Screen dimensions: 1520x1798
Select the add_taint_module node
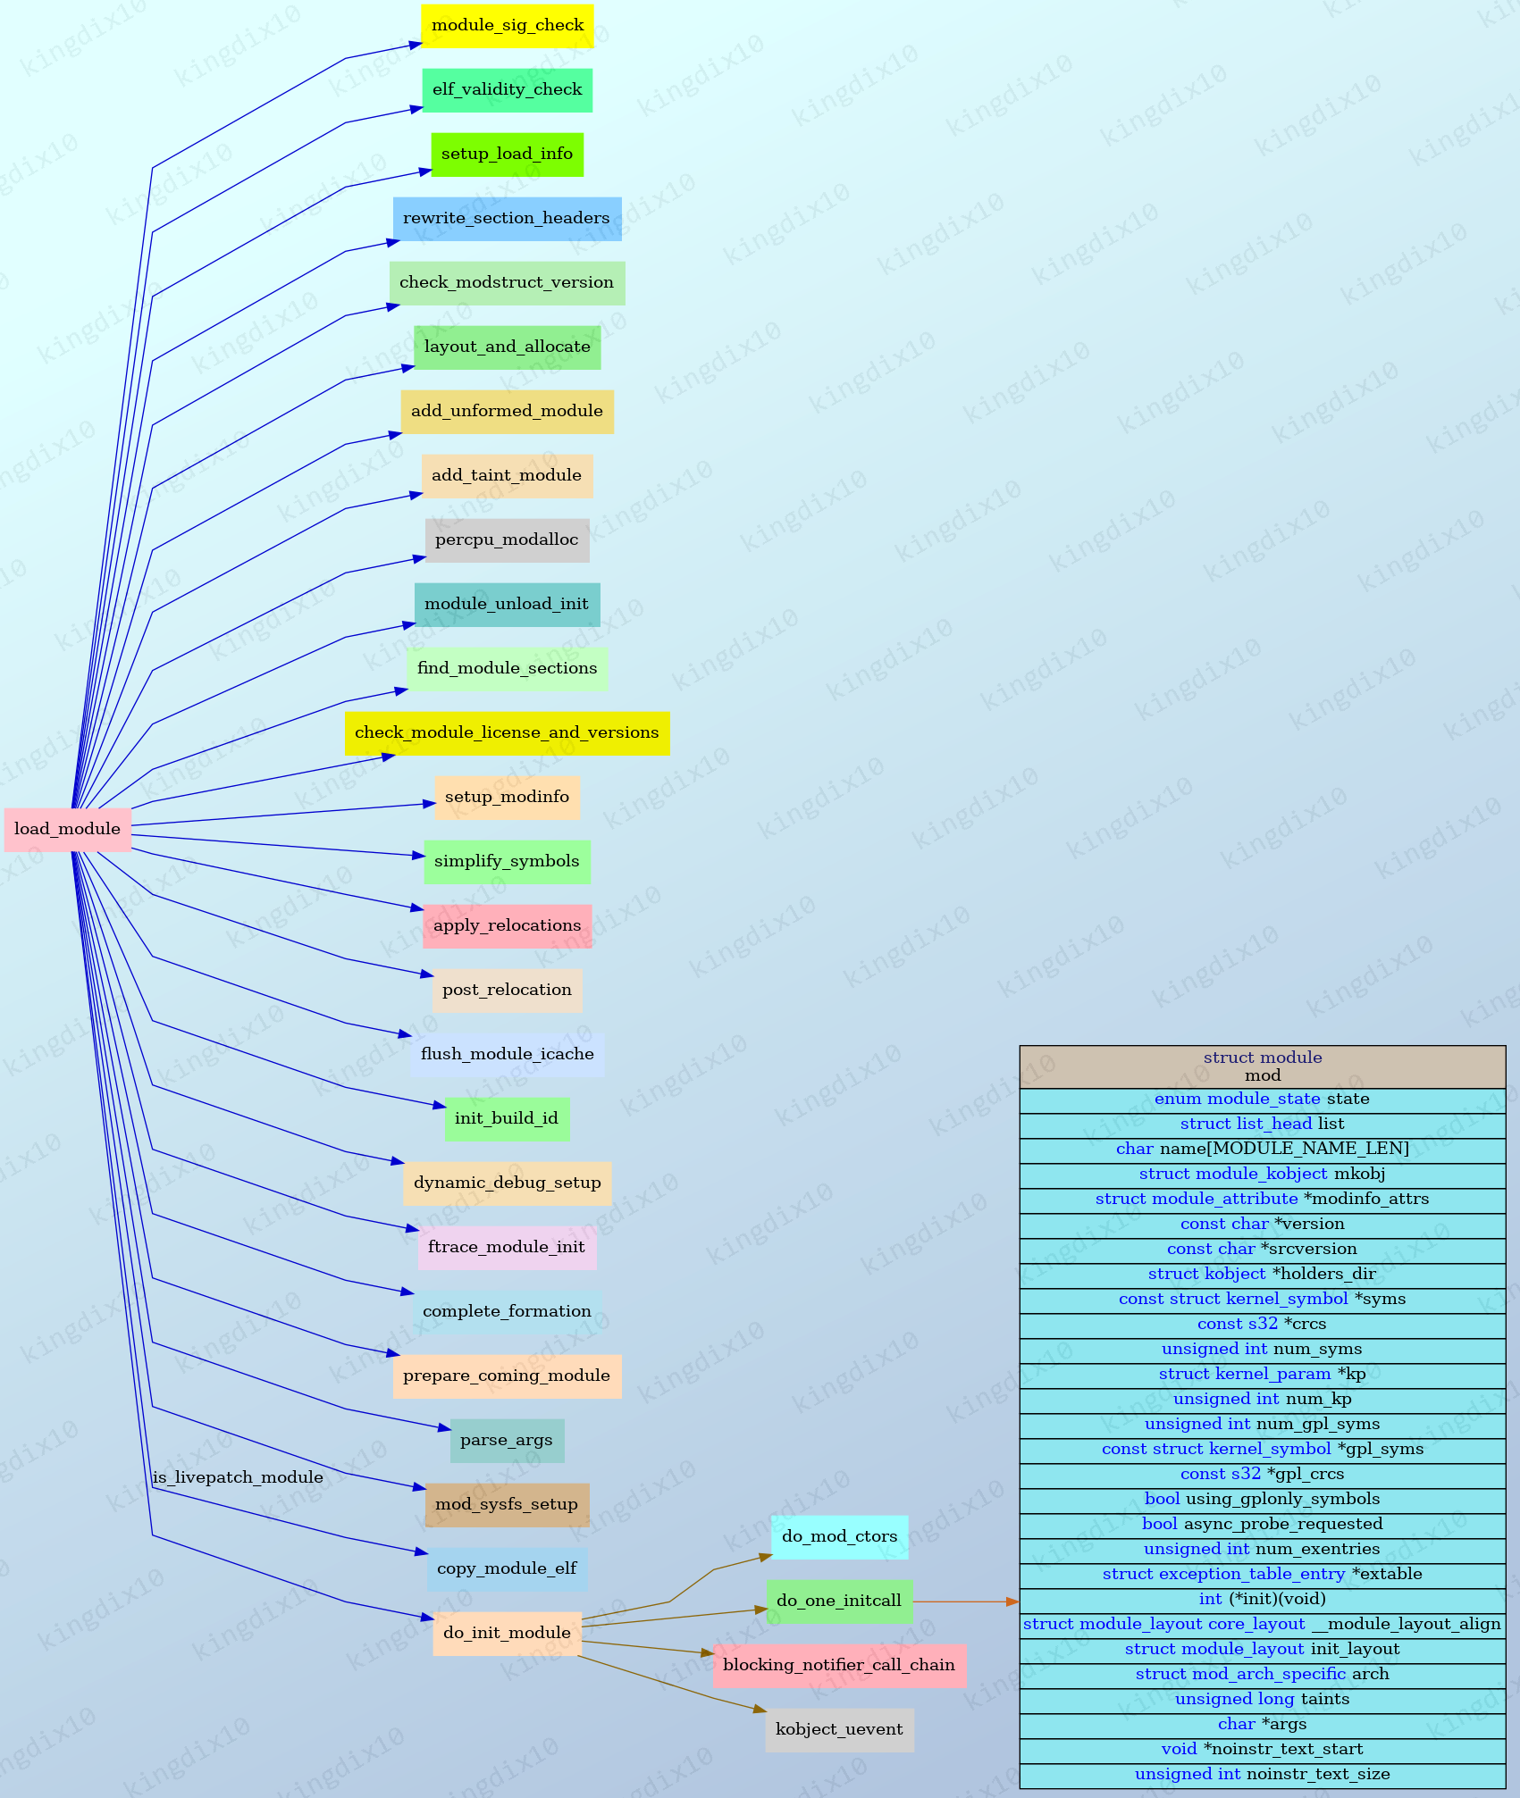click(508, 475)
